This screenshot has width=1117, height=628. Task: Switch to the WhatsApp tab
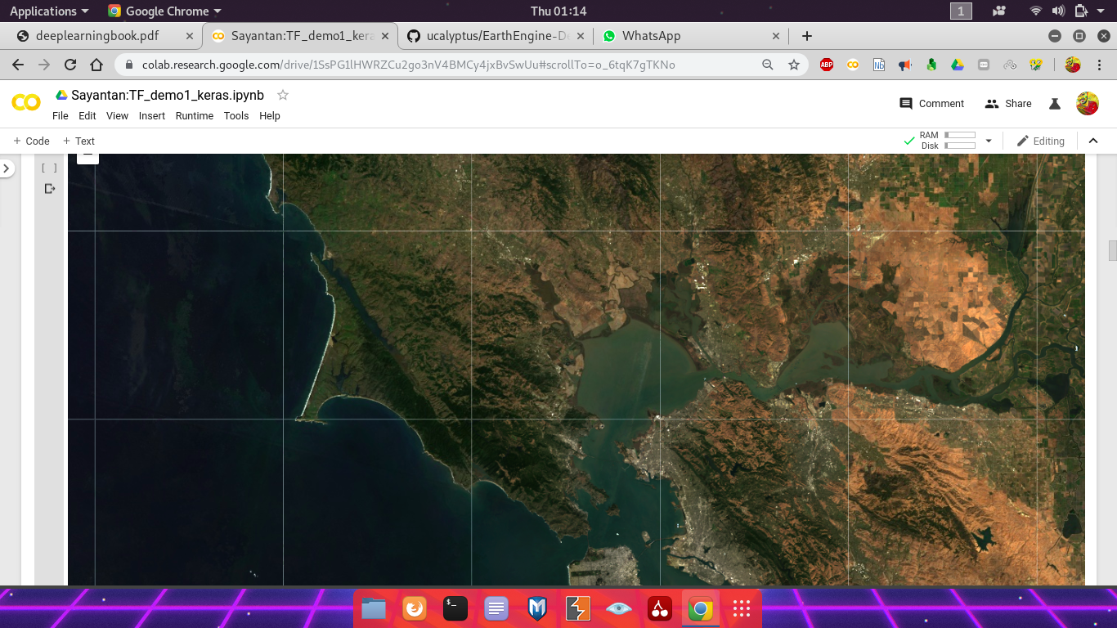coord(651,36)
